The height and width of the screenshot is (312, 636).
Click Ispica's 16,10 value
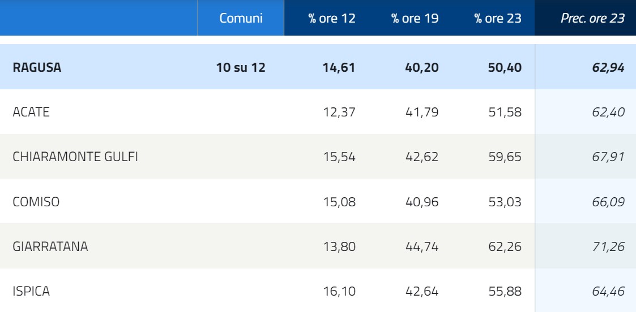339,291
